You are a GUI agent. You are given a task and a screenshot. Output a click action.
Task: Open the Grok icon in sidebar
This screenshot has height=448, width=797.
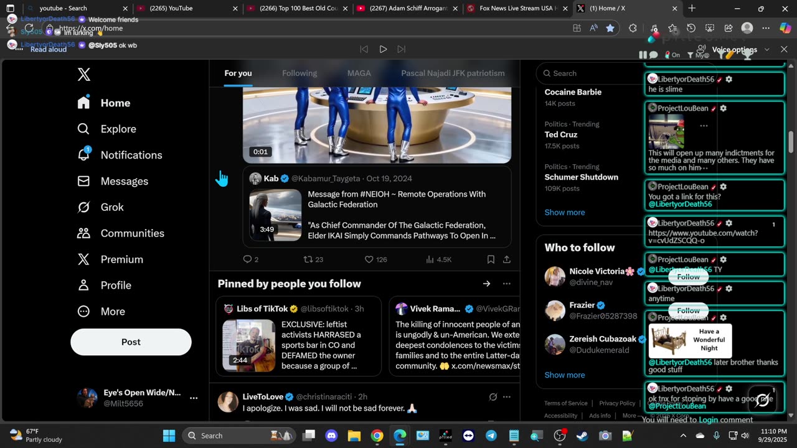tap(83, 207)
